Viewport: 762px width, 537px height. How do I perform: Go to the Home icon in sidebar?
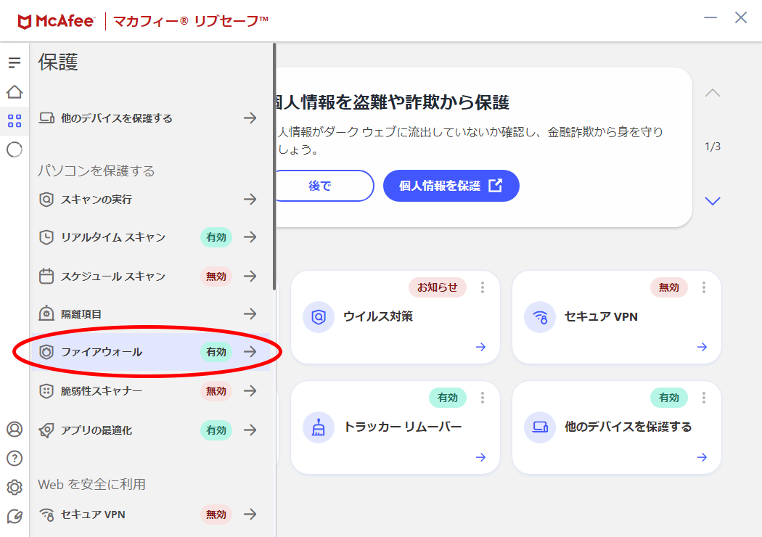[15, 92]
